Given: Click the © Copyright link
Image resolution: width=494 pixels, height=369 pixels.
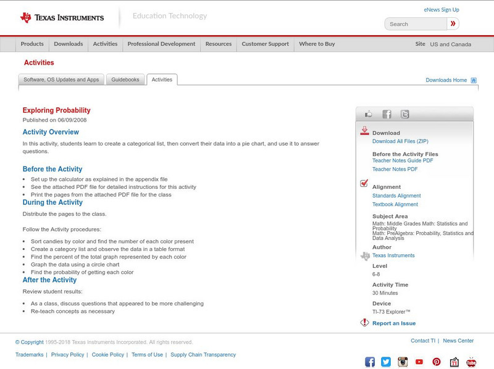Looking at the screenshot, I should point(29,342).
